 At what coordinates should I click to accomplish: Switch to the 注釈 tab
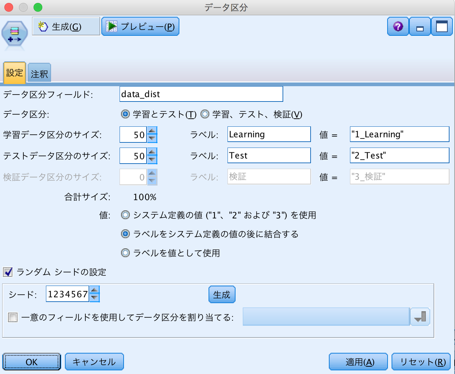pyautogui.click(x=39, y=73)
